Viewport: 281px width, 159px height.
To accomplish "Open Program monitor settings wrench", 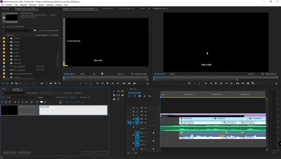I will (263, 74).
